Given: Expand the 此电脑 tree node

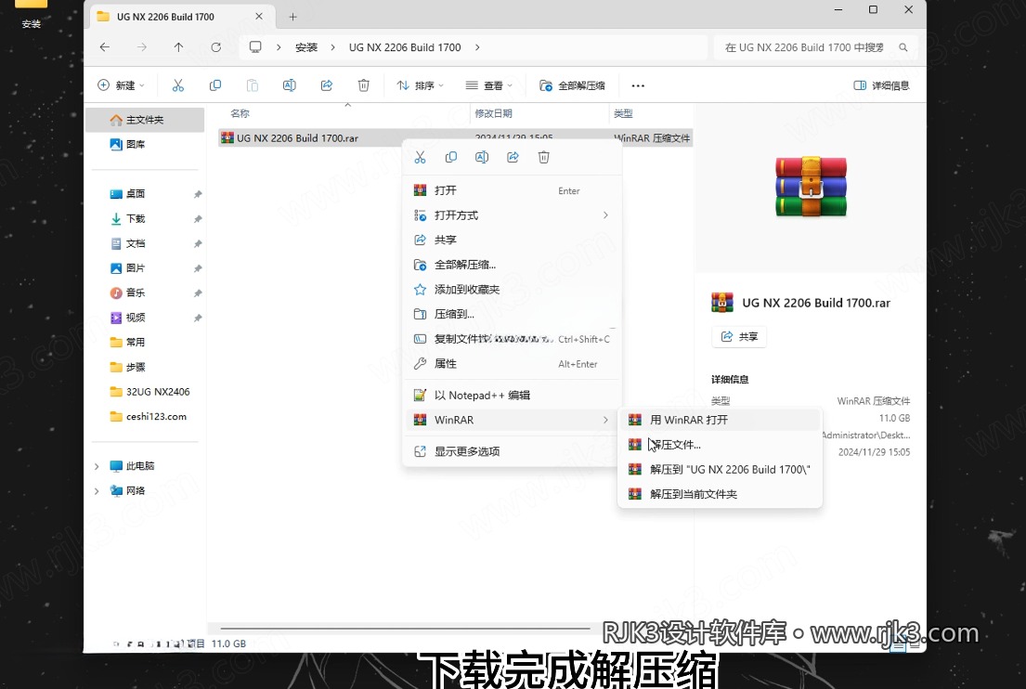Looking at the screenshot, I should coord(97,466).
